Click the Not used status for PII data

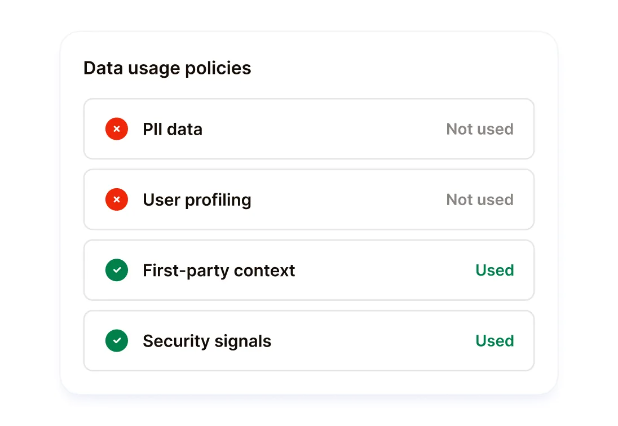[480, 129]
